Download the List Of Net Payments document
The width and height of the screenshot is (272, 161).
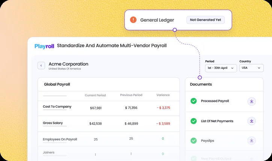coord(252,121)
